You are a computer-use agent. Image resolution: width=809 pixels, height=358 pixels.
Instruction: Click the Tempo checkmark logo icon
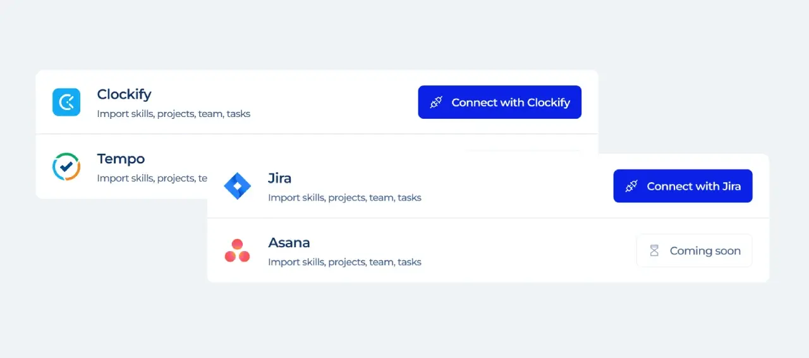point(66,166)
